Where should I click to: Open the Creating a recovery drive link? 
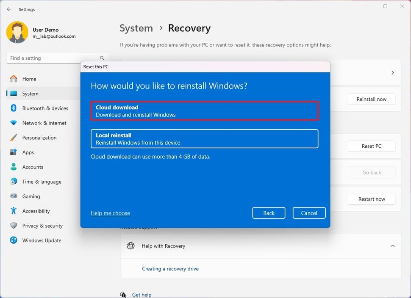point(170,268)
